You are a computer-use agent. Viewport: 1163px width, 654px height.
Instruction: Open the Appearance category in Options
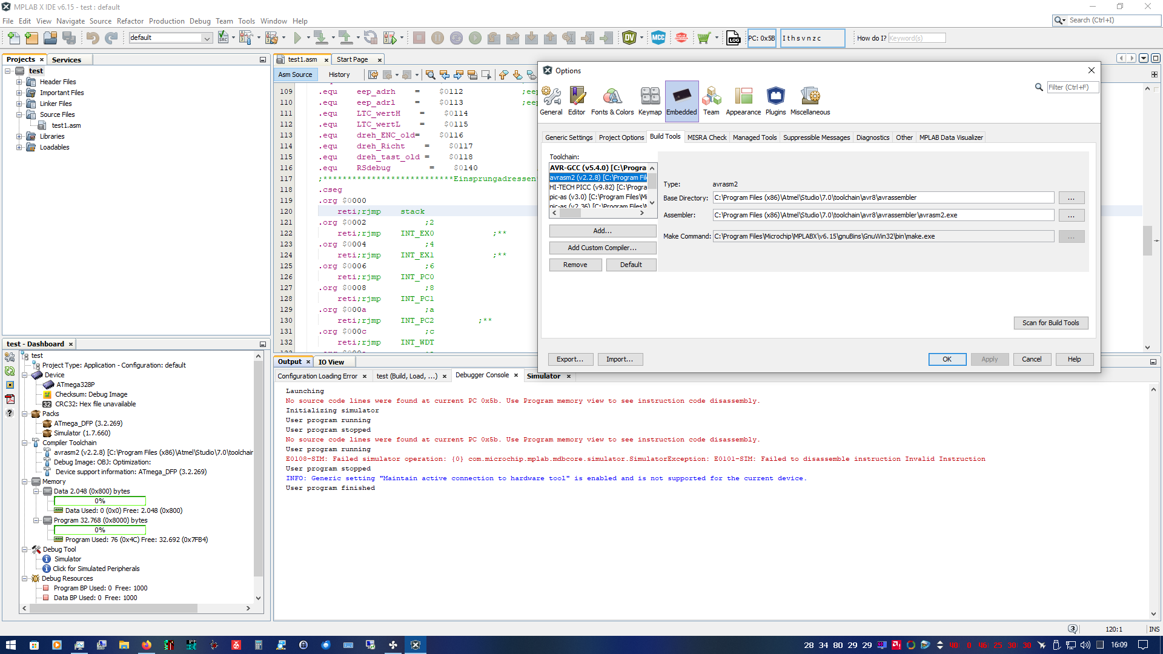click(x=743, y=101)
